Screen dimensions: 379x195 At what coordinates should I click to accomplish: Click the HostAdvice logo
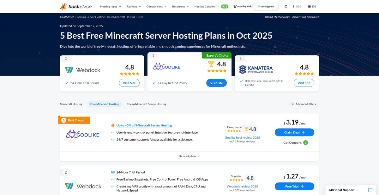click(76, 6)
